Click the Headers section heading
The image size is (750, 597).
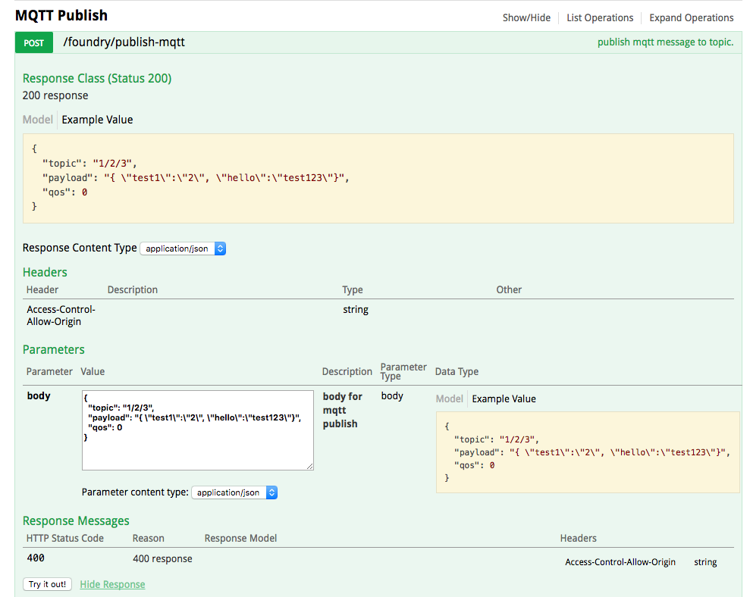point(45,272)
